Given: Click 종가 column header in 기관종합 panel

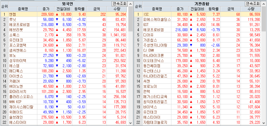Looking at the screenshot, I should click(x=180, y=9).
